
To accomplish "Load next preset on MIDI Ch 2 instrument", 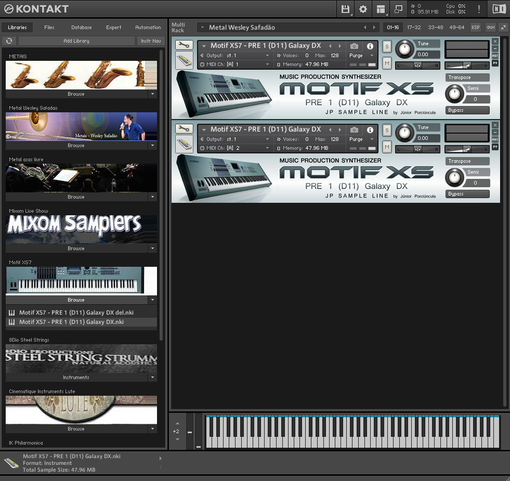I will 340,129.
